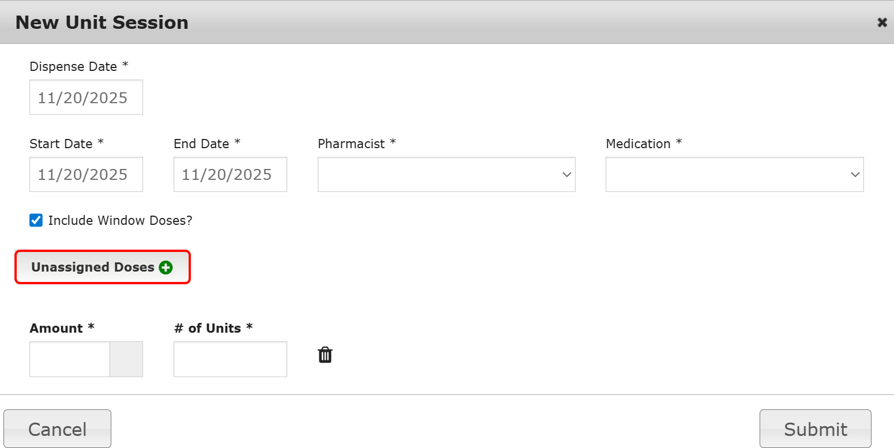The image size is (894, 448).
Task: Click the 'Unassigned Doses' button text
Action: (93, 268)
